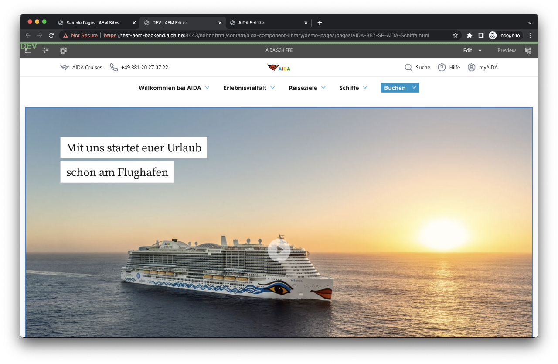Open the annotations icon beside Preview
The width and height of the screenshot is (558, 364).
click(528, 51)
